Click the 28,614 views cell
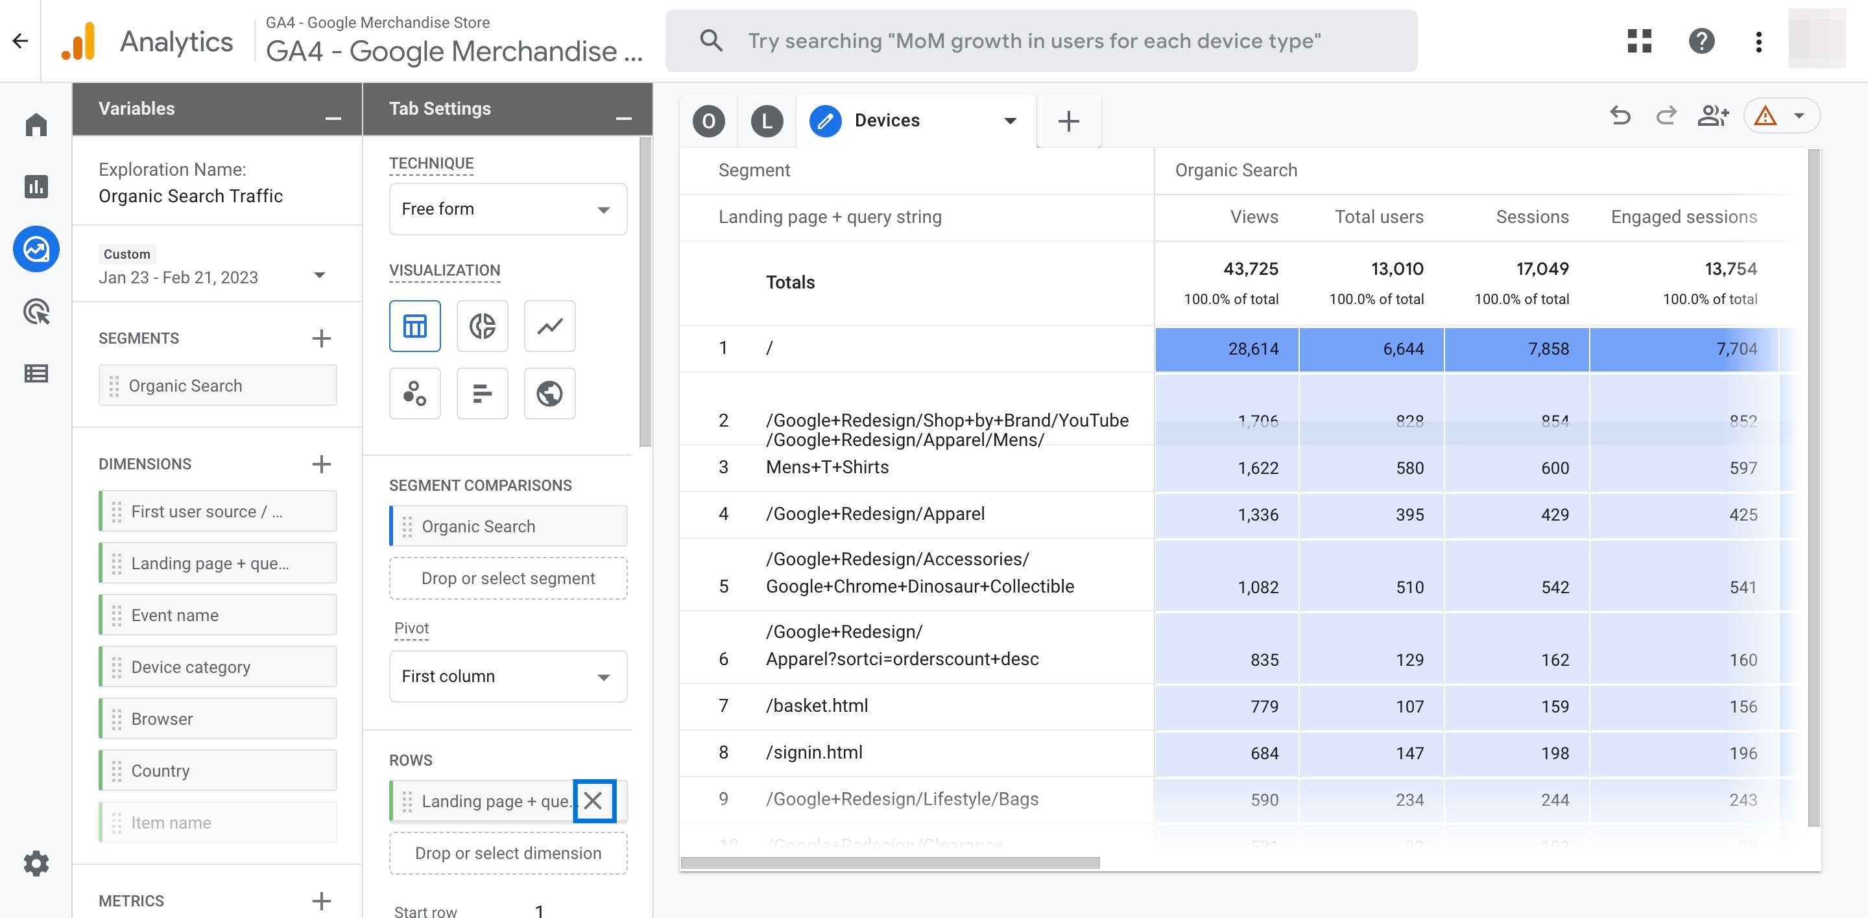 (1227, 349)
